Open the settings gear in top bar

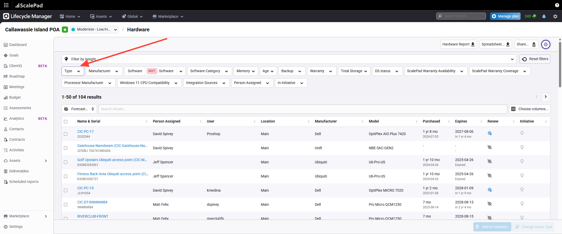click(x=555, y=16)
